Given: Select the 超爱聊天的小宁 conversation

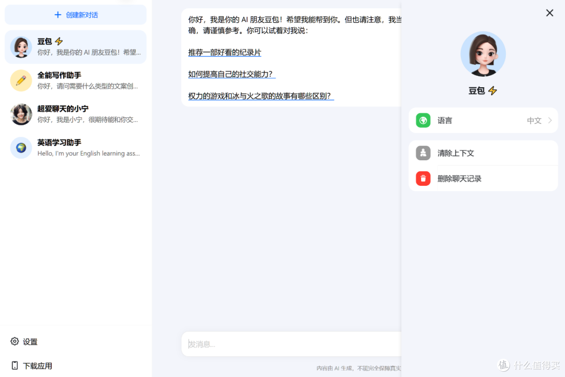Looking at the screenshot, I should pyautogui.click(x=76, y=114).
